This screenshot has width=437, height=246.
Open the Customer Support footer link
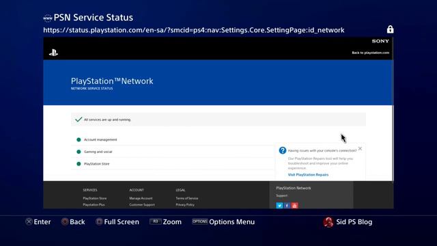coord(142,205)
